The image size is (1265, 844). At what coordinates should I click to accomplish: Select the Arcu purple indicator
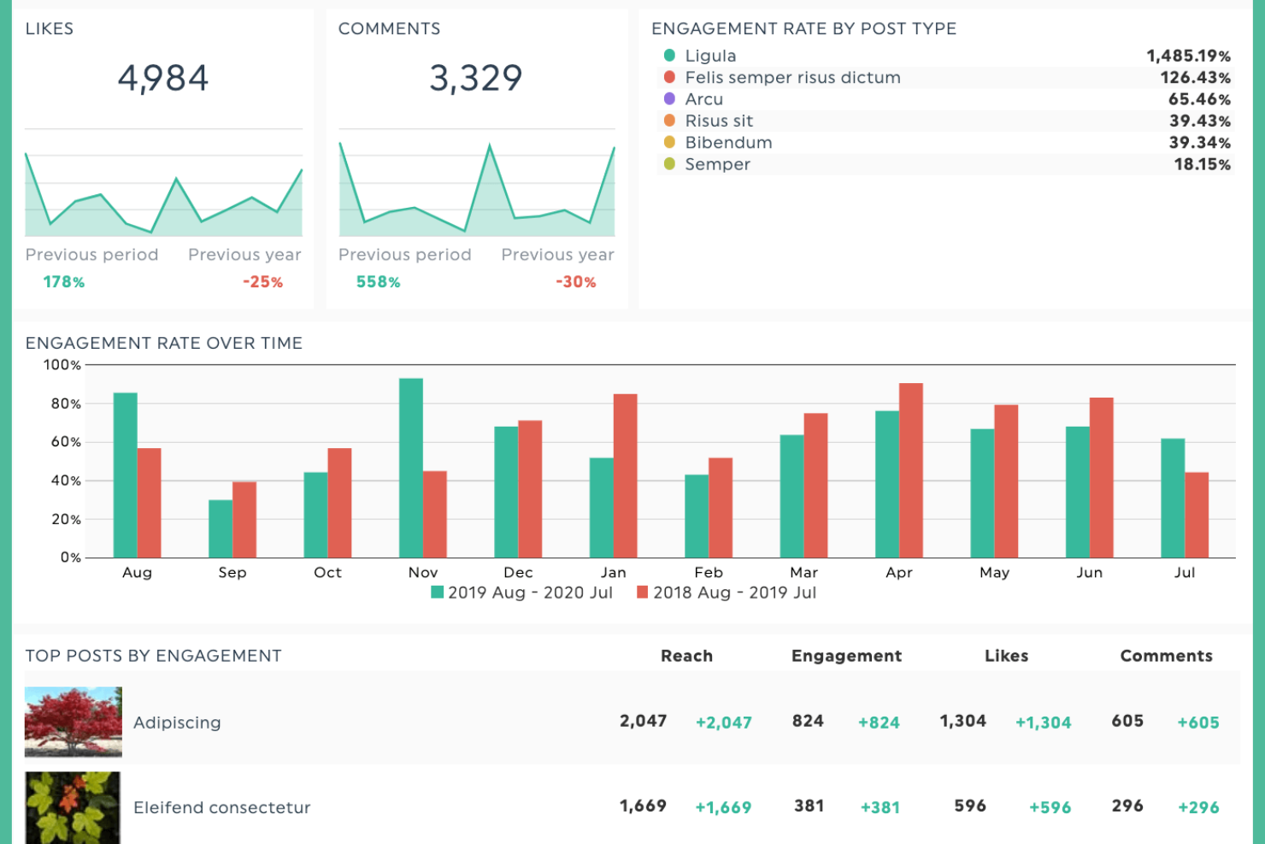[668, 99]
